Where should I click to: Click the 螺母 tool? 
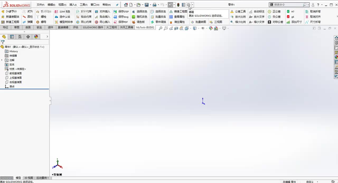coord(41,22)
